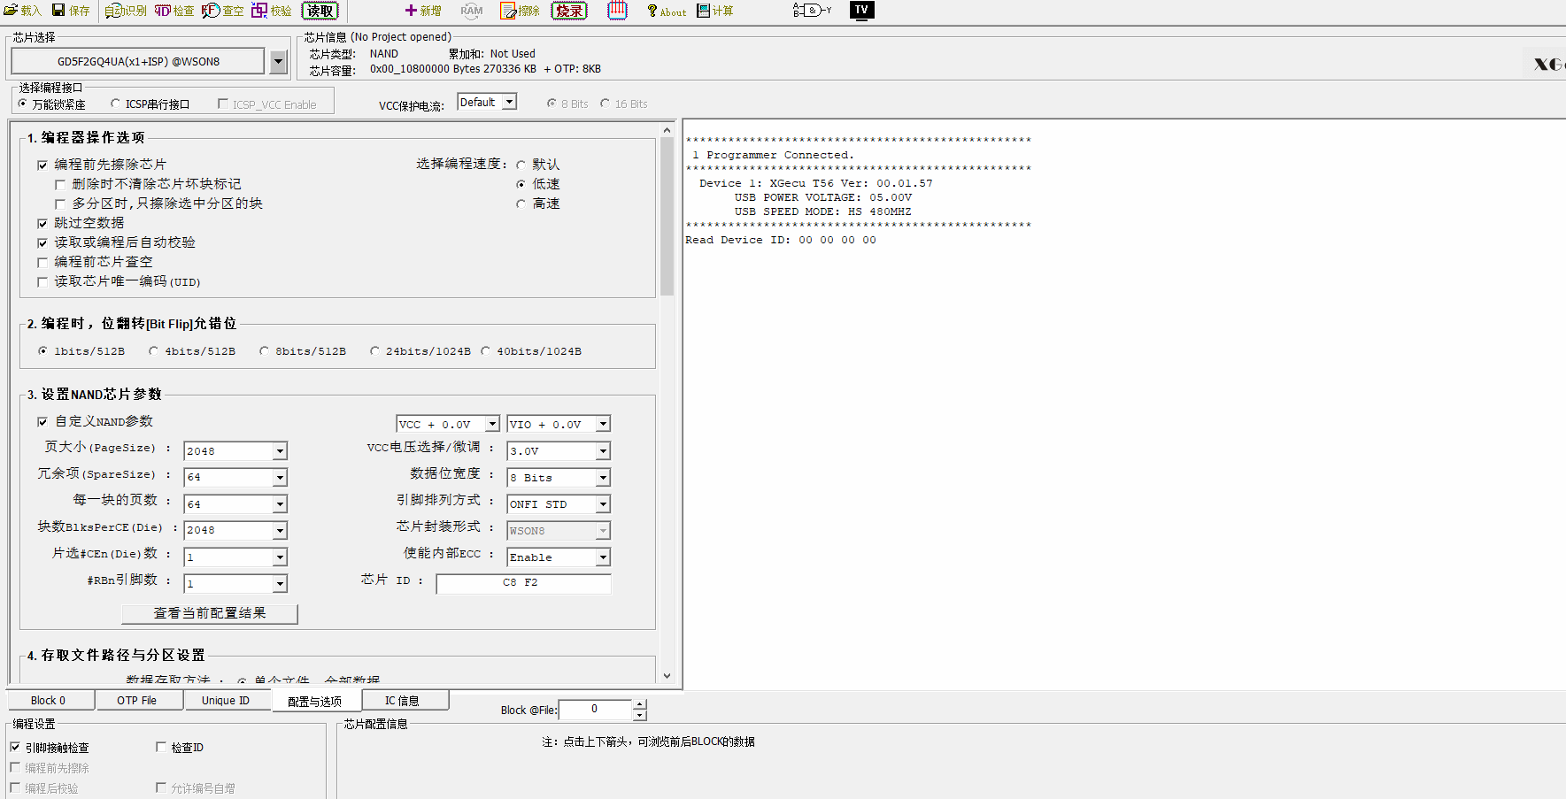Switch to the IC 信息 tab
Screen dimensions: 1566x799
coord(402,701)
